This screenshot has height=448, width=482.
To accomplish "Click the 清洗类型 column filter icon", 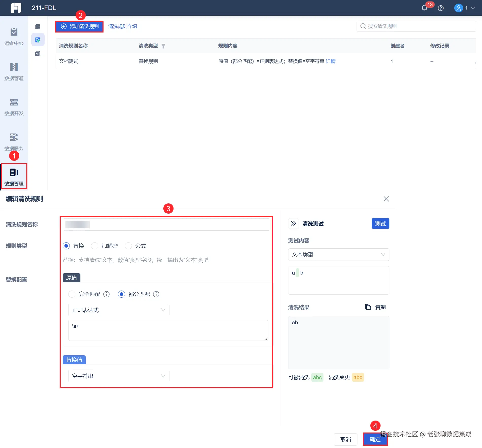I will [163, 46].
